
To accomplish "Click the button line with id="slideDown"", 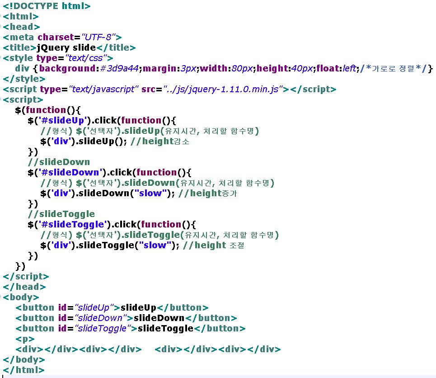I will (x=126, y=318).
